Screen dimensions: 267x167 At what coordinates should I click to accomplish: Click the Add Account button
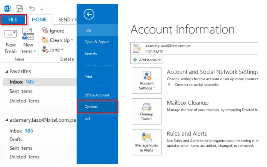point(147,60)
